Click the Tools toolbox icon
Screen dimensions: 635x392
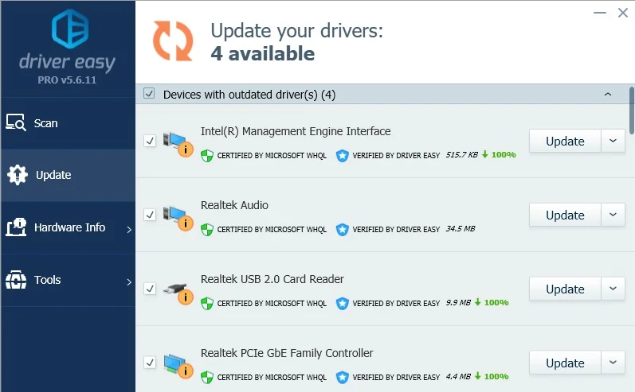(16, 280)
